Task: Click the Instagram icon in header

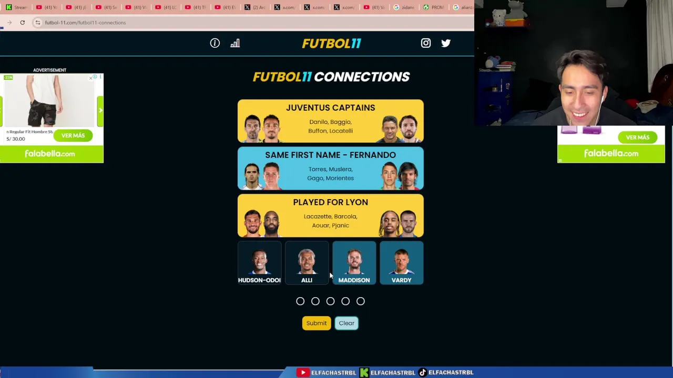Action: (426, 43)
